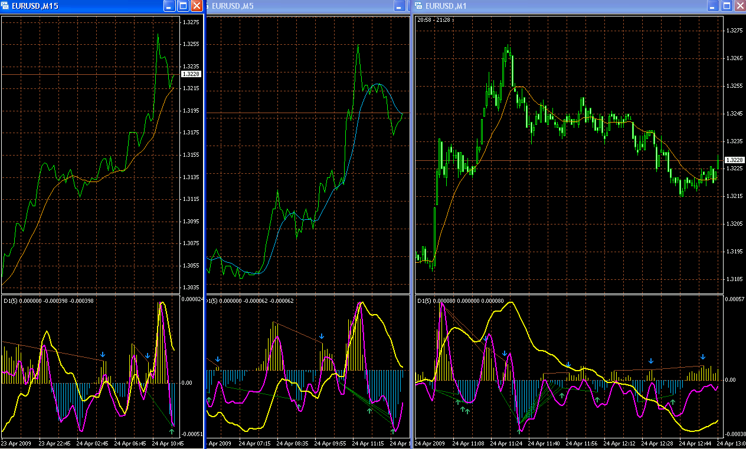Click the 1.3205 price level on M1 scale
Image resolution: width=746 pixels, height=449 pixels.
click(734, 223)
